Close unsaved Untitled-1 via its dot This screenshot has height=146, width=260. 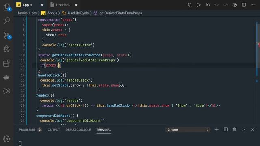pyautogui.click(x=76, y=5)
